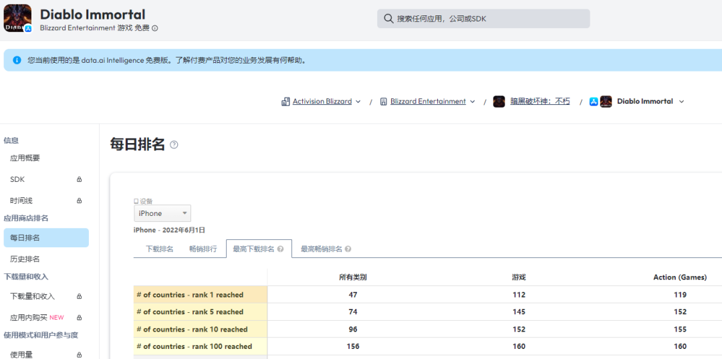
Task: Open 应用内购买 NEW in the sidebar
Action: point(37,318)
